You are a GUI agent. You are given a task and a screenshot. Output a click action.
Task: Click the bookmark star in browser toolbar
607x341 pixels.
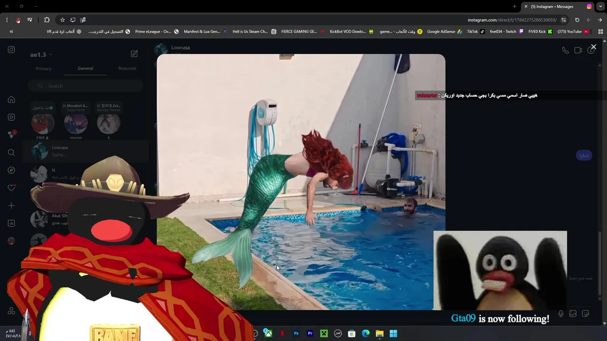point(62,20)
